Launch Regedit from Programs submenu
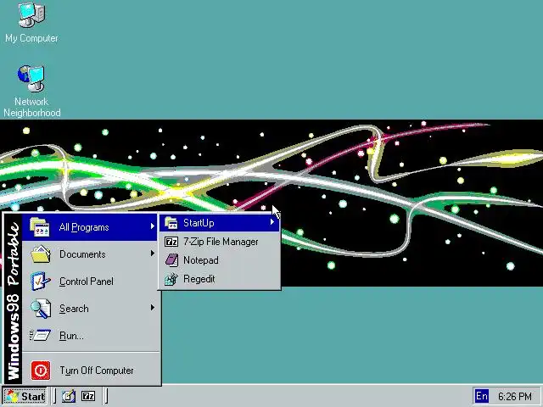The height and width of the screenshot is (407, 543). coord(219,279)
